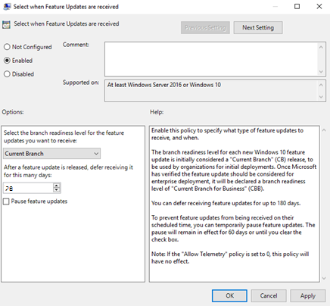Click Apply to save the policy

click(x=307, y=295)
